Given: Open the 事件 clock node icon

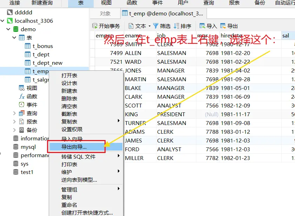Looking at the screenshot, I should 22,105.
